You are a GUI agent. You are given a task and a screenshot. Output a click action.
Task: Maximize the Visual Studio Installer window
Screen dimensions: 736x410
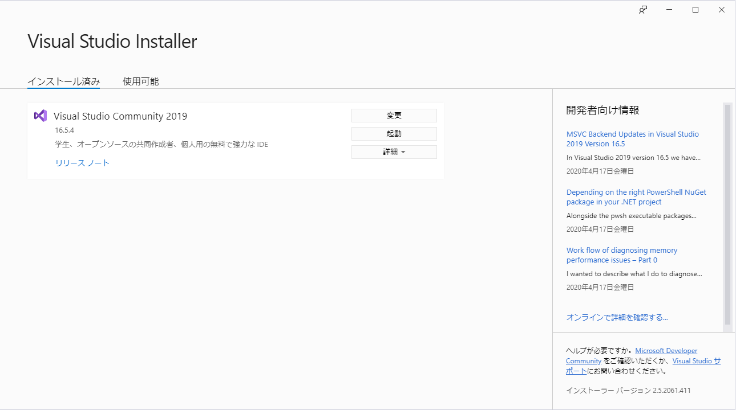pos(695,10)
